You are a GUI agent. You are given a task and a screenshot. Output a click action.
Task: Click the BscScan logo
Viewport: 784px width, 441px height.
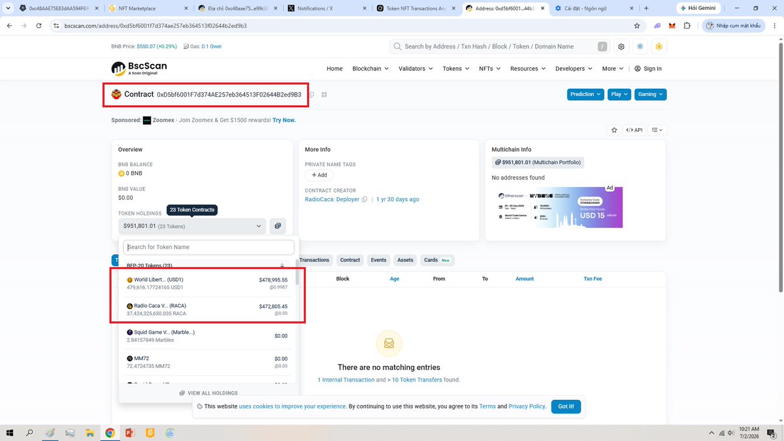(x=139, y=68)
